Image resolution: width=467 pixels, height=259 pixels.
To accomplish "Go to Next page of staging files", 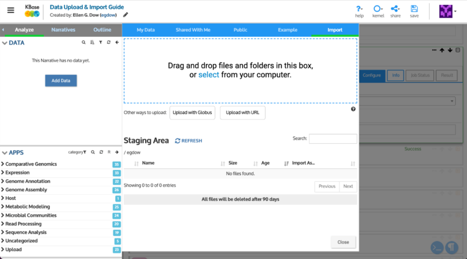I will [348, 186].
